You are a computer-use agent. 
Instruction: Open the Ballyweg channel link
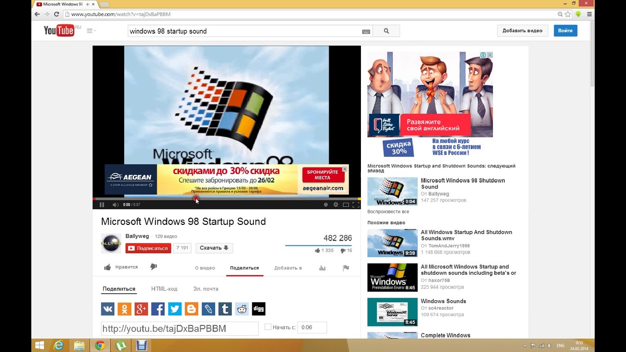pyautogui.click(x=137, y=236)
